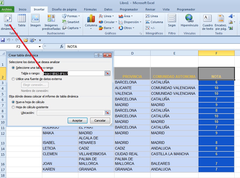Screen dimensions: 240x178
Task: Click the fx insert function icon
Action: tap(61, 46)
